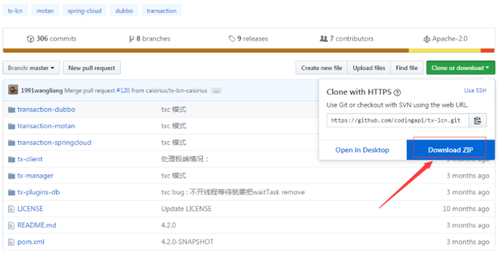The image size is (498, 260).
Task: Click folder icon beside tx-manager
Action: (11, 176)
